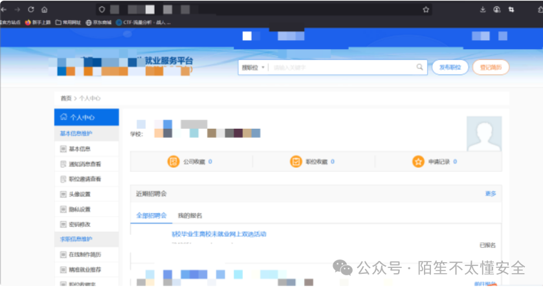Open the 申请记录 count value
This screenshot has width=543, height=290.
pyautogui.click(x=455, y=161)
